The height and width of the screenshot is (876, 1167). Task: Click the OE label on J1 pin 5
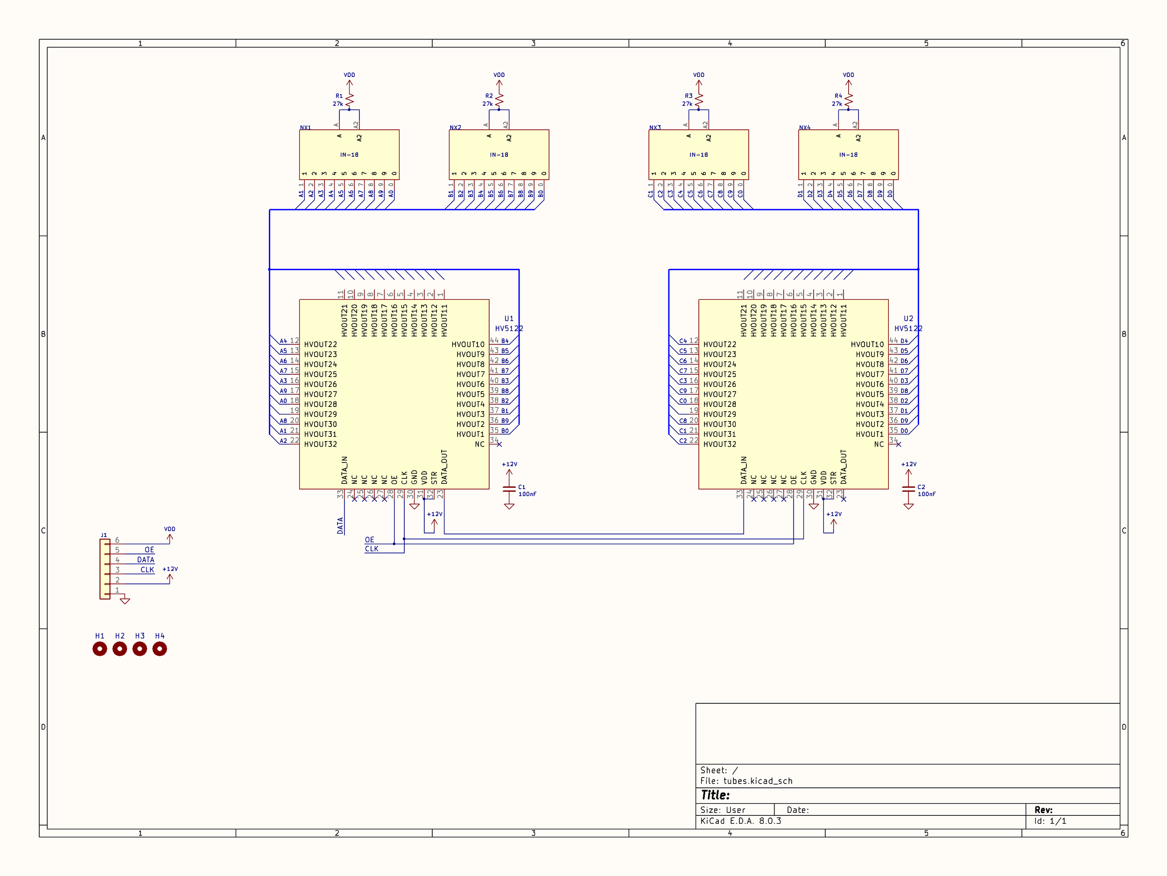(x=149, y=550)
